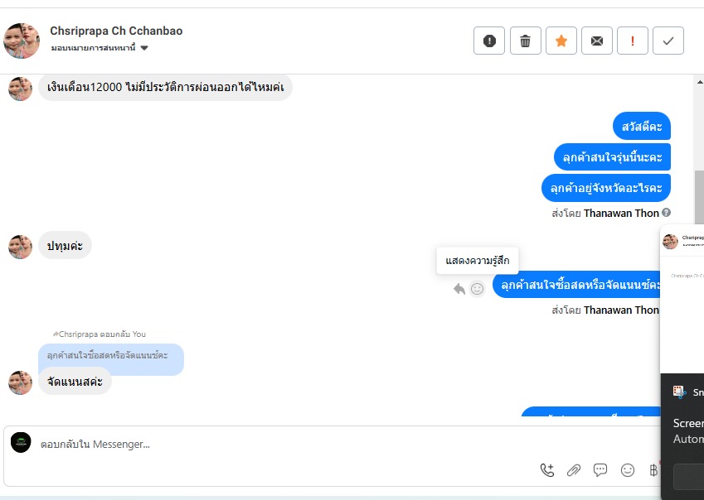Image resolution: width=704 pixels, height=500 pixels.
Task: Click Chsriprapa's header profile picture
Action: click(x=21, y=41)
